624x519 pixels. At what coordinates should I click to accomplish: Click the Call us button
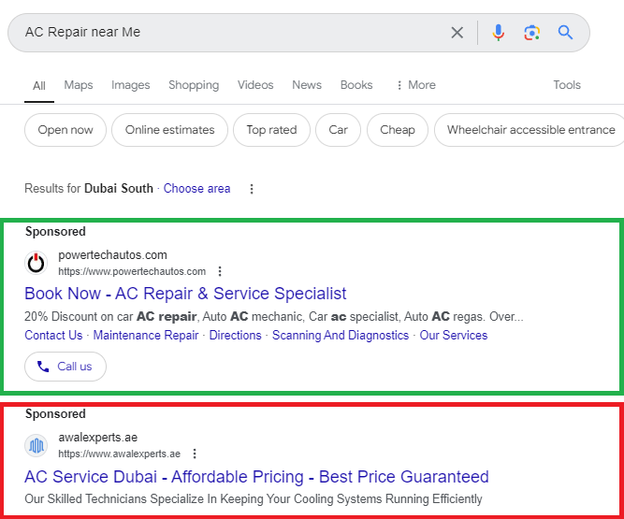tap(65, 367)
